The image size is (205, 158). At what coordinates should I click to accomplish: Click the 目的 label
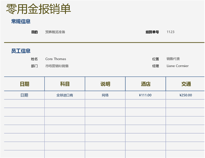tap(34, 32)
